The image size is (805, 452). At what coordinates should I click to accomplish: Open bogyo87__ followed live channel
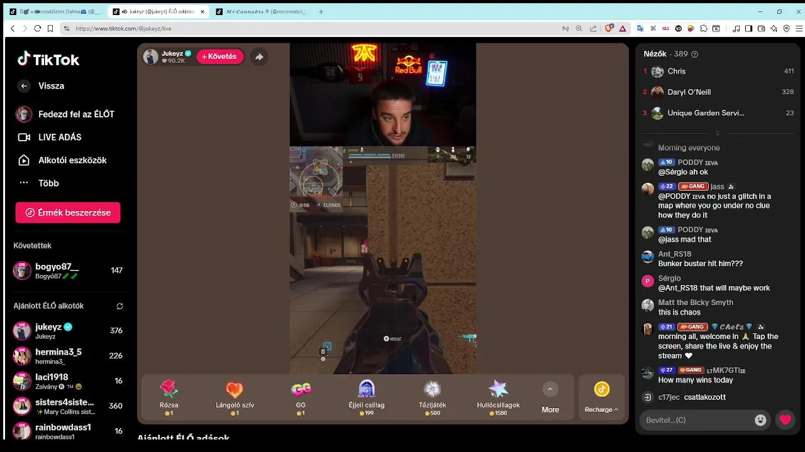(x=68, y=271)
